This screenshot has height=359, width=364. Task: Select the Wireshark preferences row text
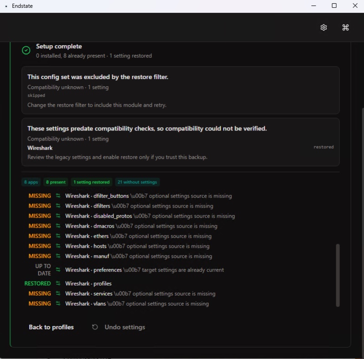click(145, 270)
